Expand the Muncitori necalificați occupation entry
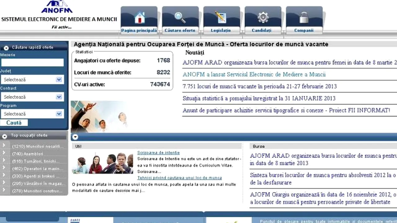Viewport: 397px width, 223px height. coord(4,145)
